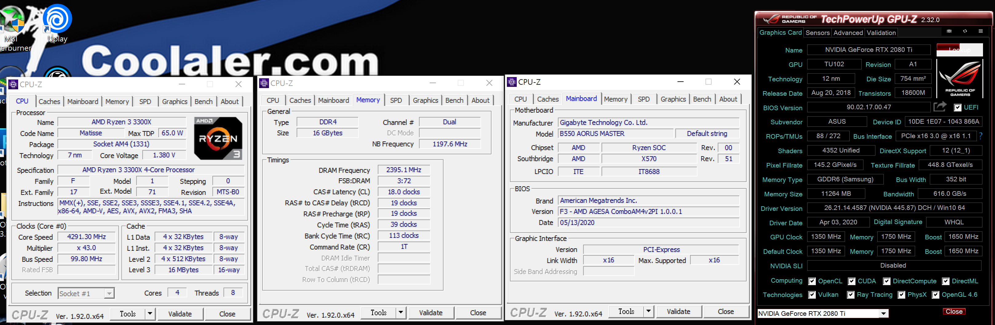The height and width of the screenshot is (325, 995).
Task: Click the Lookup button in GPU-Z
Action: click(959, 50)
